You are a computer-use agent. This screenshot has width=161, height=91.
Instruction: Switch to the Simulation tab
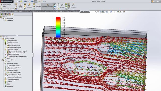pyautogui.click(x=65, y=11)
